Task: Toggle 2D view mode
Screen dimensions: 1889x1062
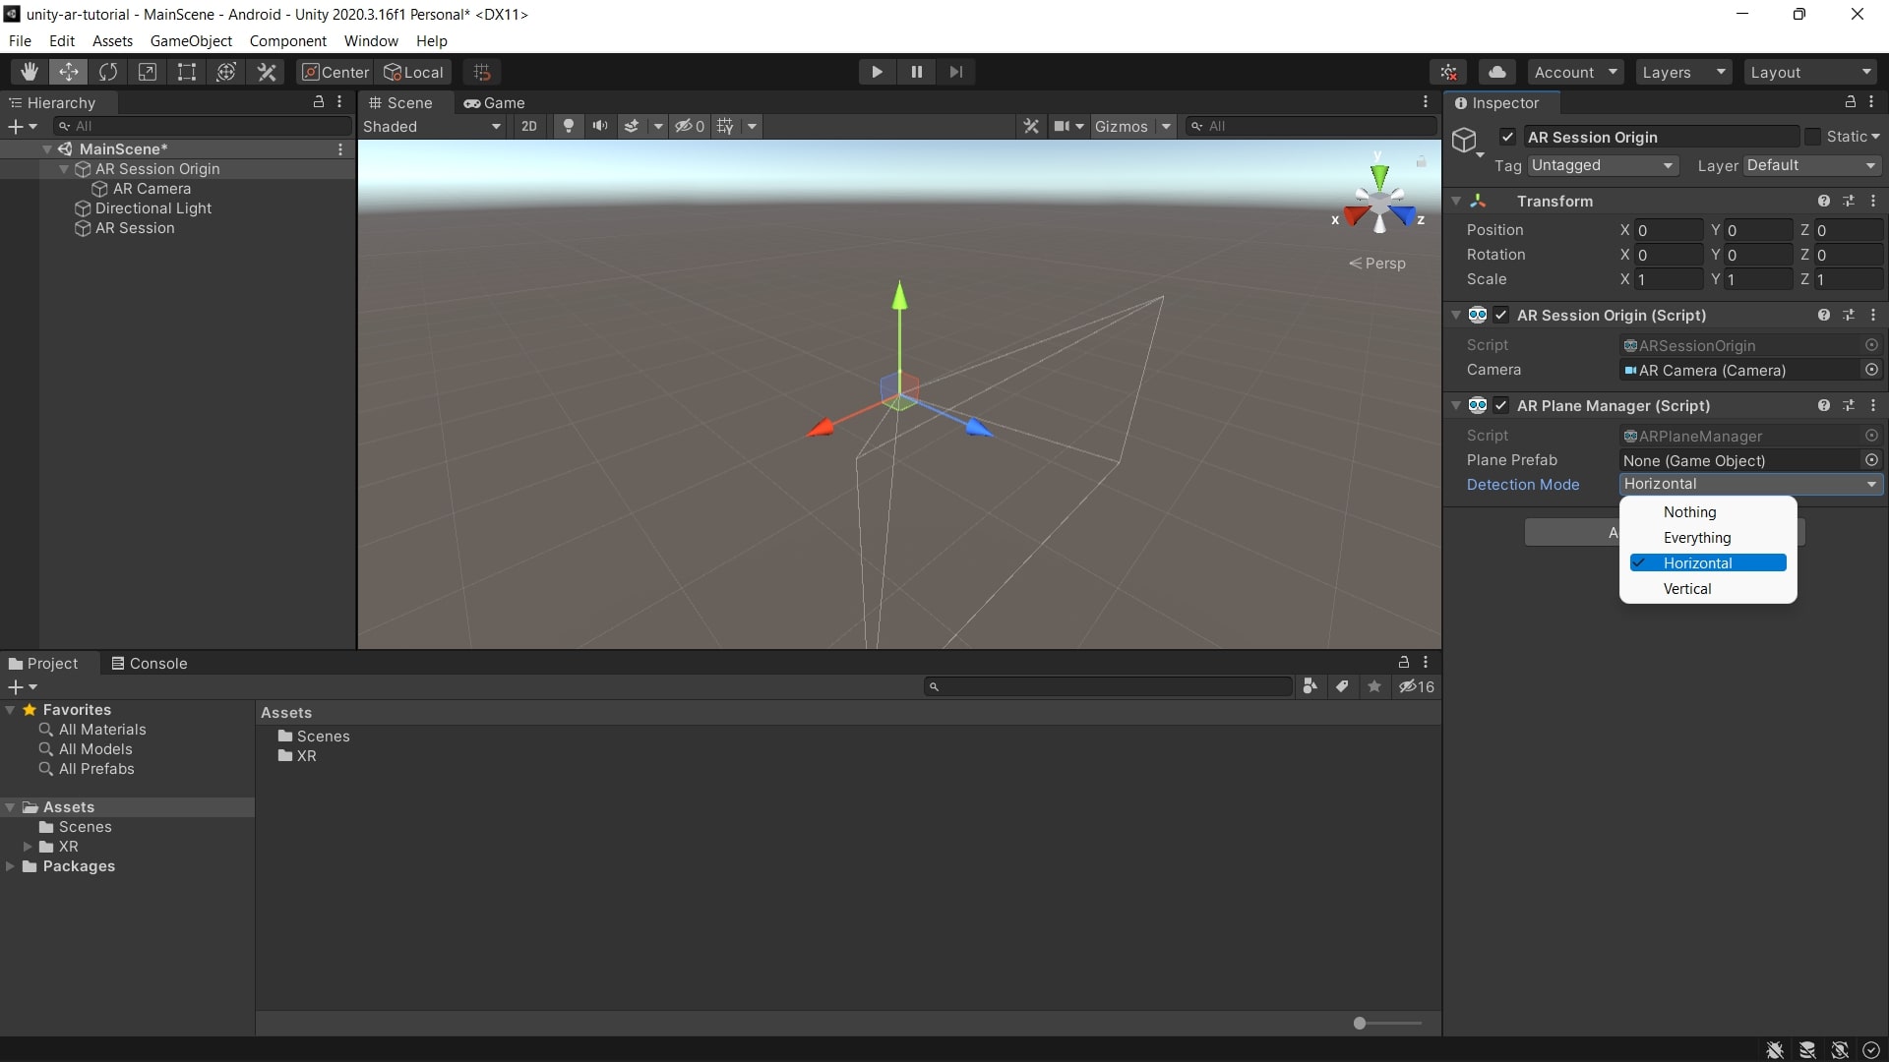Action: point(529,126)
